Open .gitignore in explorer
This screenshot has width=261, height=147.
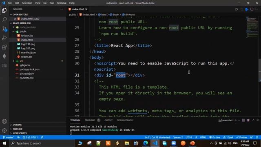[x=25, y=65]
